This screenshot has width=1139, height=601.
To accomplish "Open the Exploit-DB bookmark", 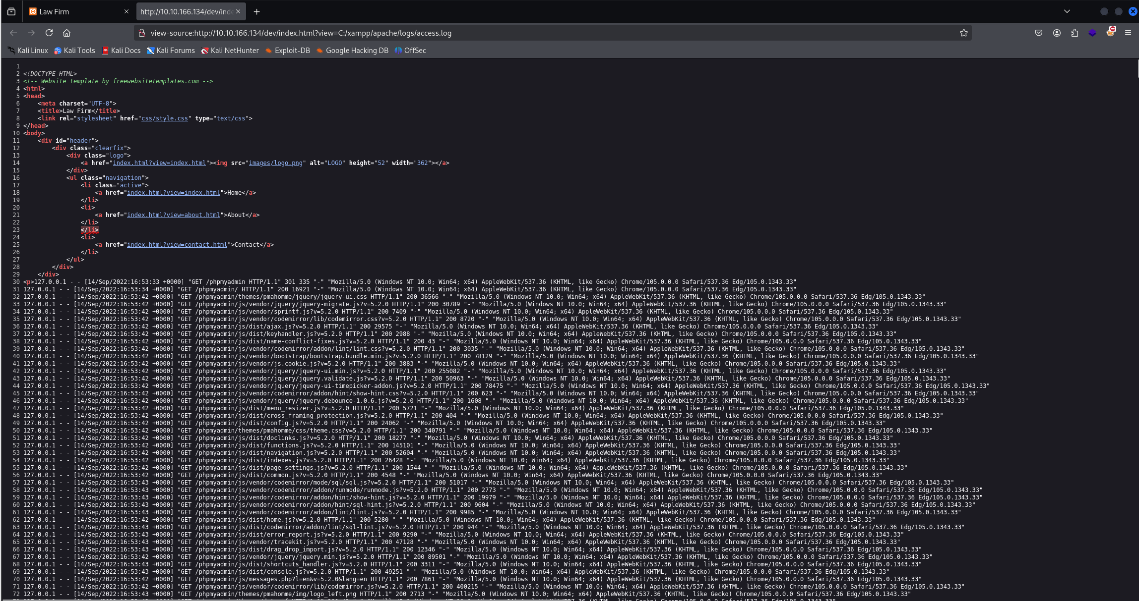I will click(288, 51).
